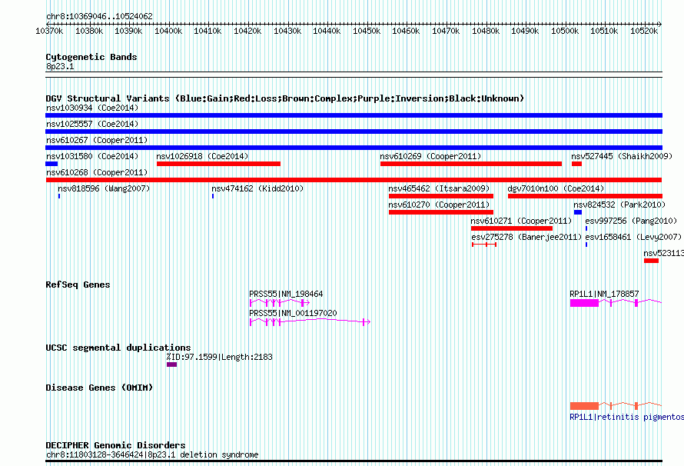
Task: Open the nsv465462 (Itsara2009) red bar
Action: coord(441,196)
